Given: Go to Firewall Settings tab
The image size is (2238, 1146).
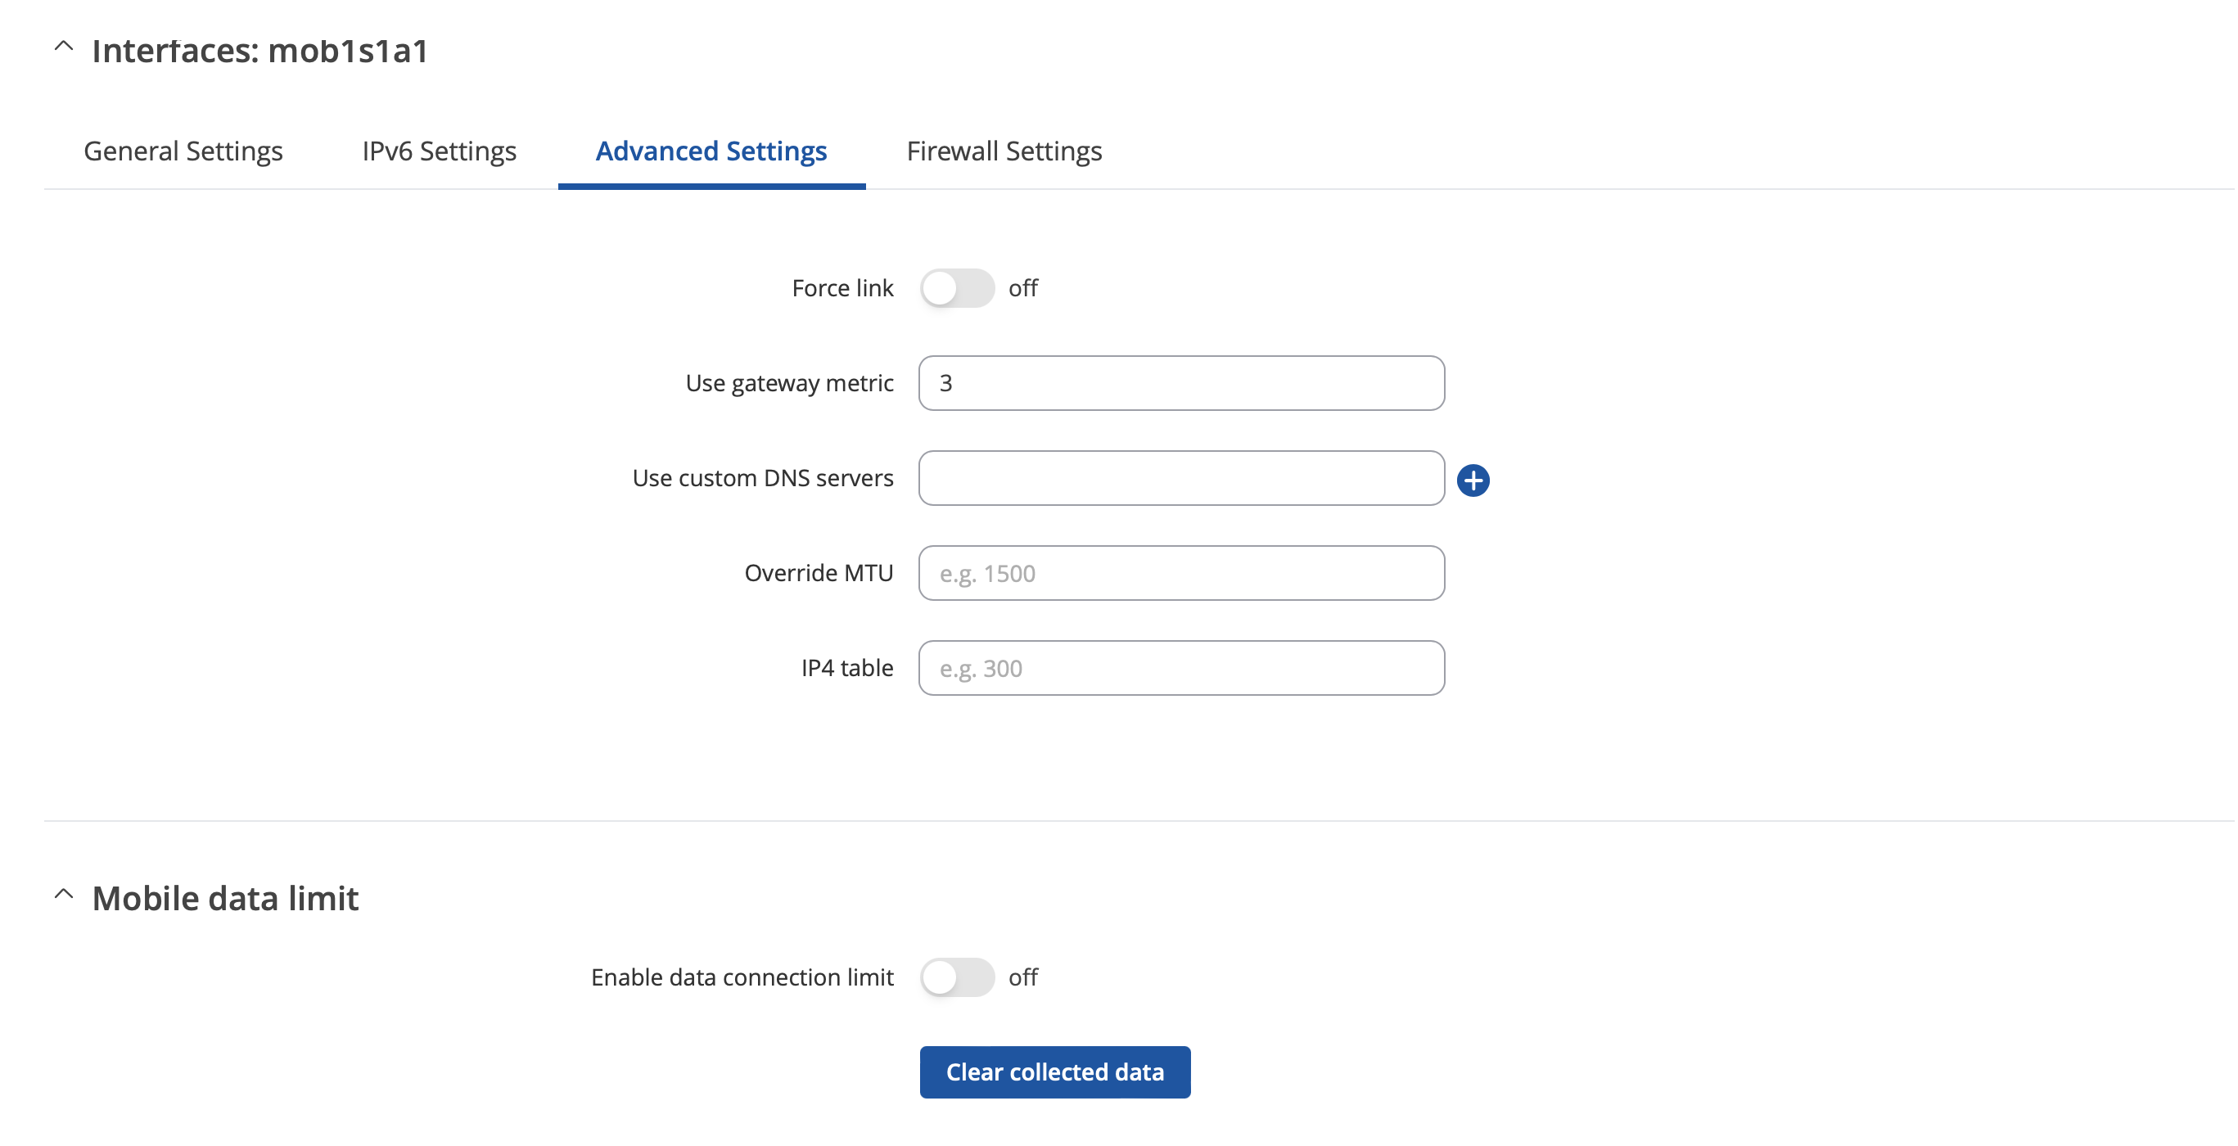Looking at the screenshot, I should 1004,151.
